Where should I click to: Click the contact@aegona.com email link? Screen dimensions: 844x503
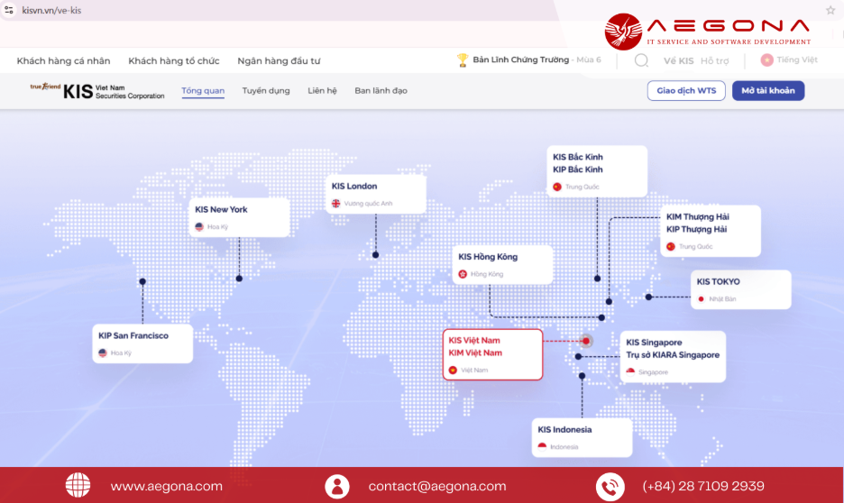point(437,486)
